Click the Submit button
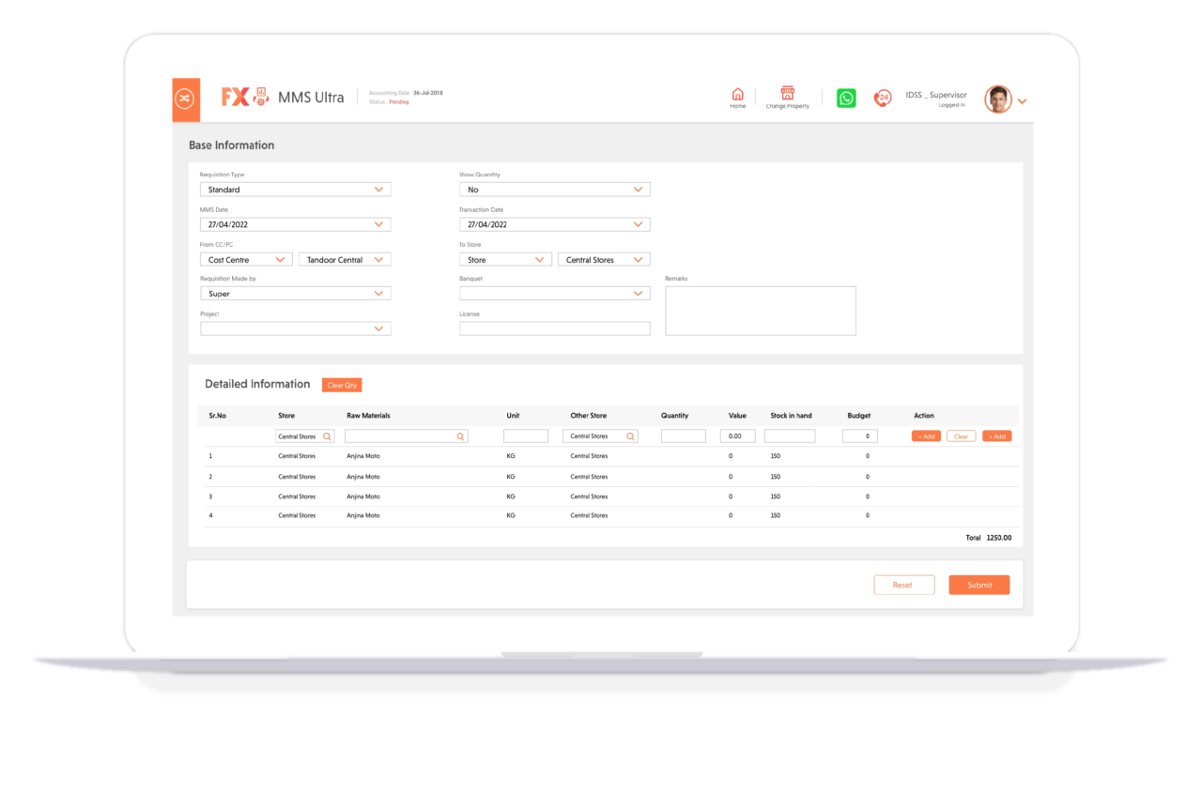 (979, 585)
